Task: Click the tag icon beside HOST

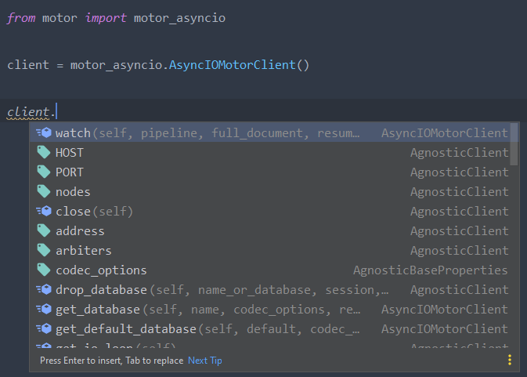Action: point(44,152)
